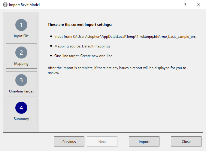Click the 'One-line target: Create new one-line' line
This screenshot has width=206, height=151.
pos(83,56)
